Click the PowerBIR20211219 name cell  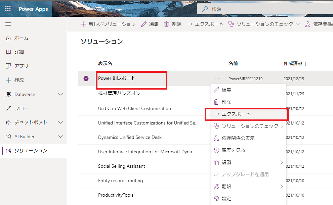(246, 79)
